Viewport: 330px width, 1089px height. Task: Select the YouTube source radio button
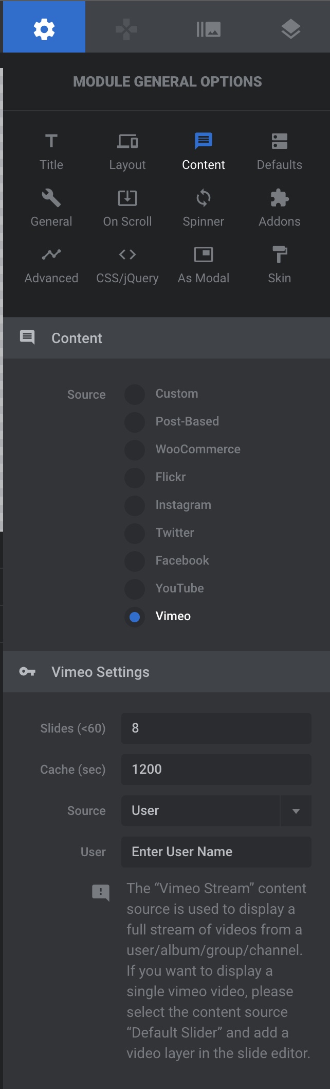[x=135, y=589]
